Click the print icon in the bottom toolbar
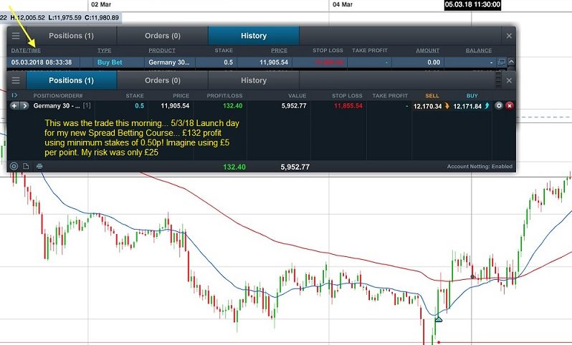Screen dimensions: 572x345 click(x=39, y=166)
